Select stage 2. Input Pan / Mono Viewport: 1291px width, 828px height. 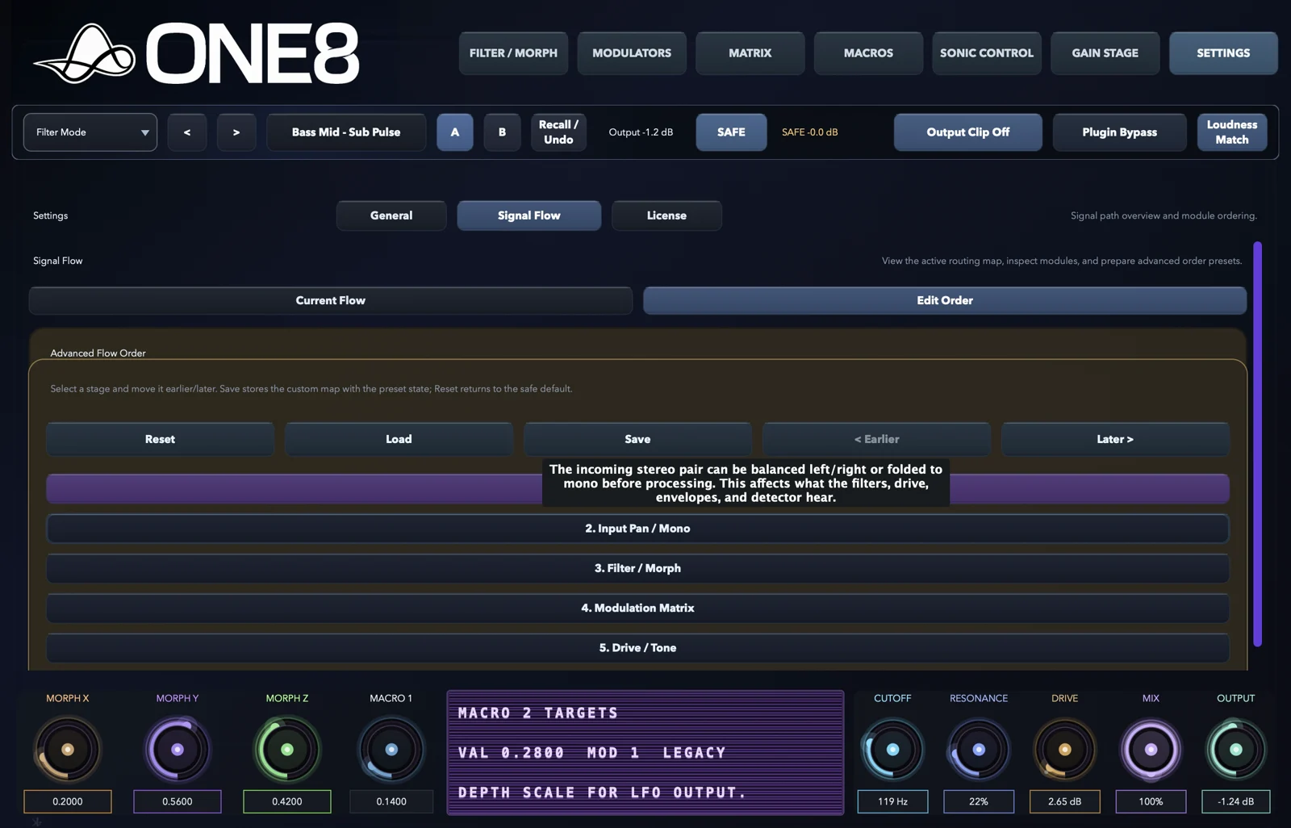[637, 529]
